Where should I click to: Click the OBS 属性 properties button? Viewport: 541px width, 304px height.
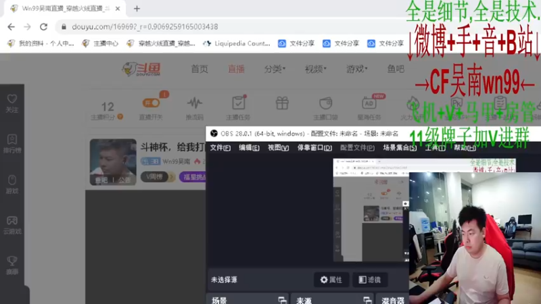pos(331,280)
